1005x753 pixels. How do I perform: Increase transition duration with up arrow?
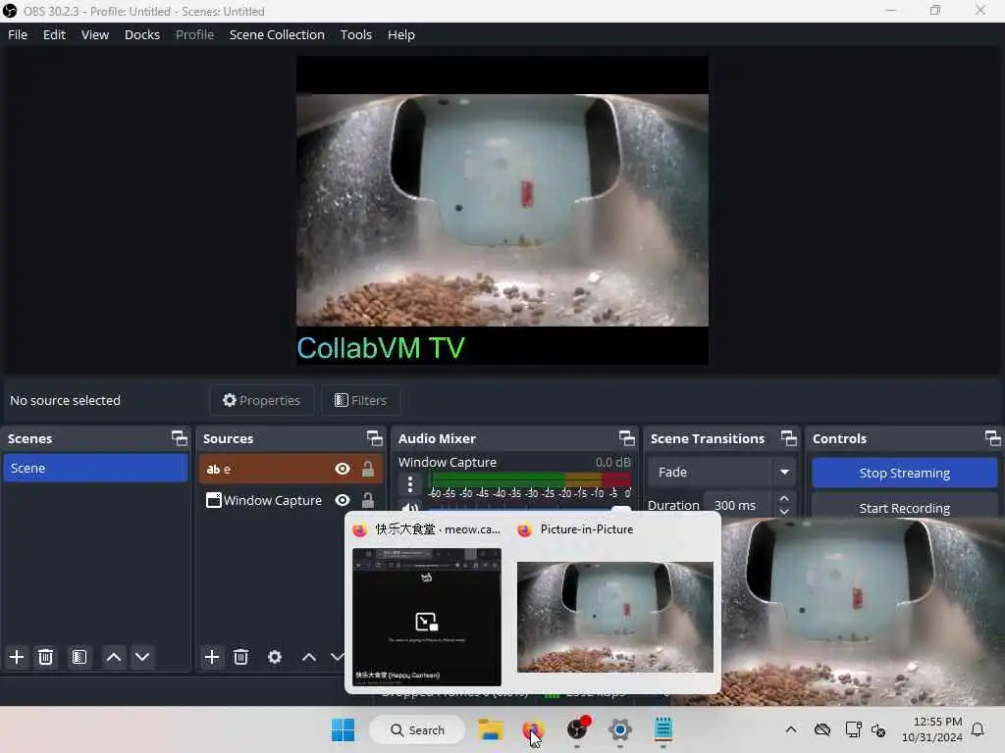click(x=784, y=498)
